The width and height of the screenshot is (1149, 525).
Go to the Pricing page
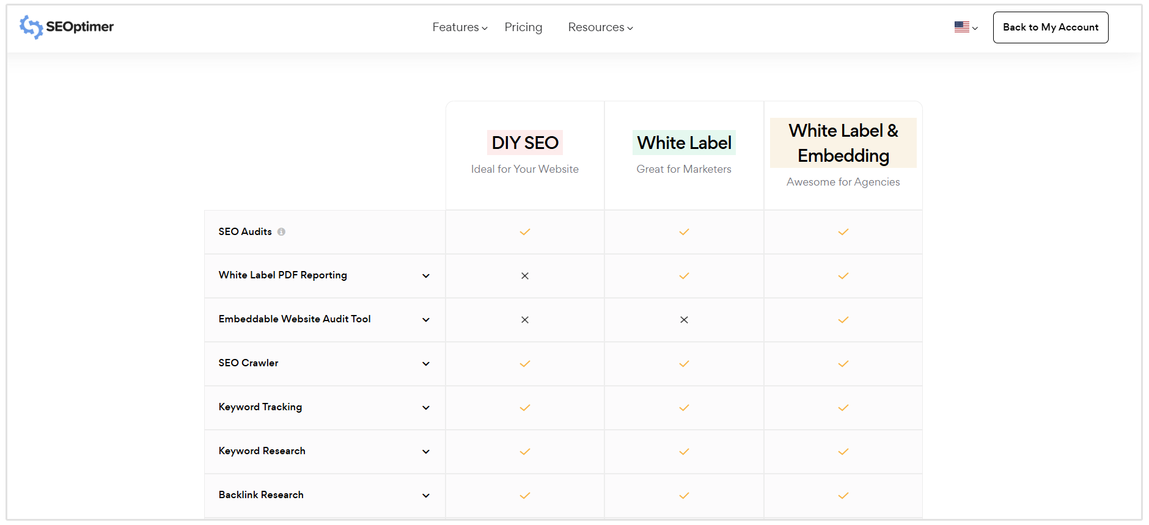[523, 27]
